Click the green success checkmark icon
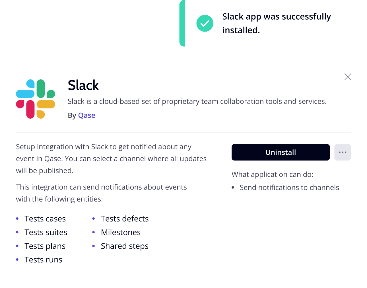 tap(205, 23)
